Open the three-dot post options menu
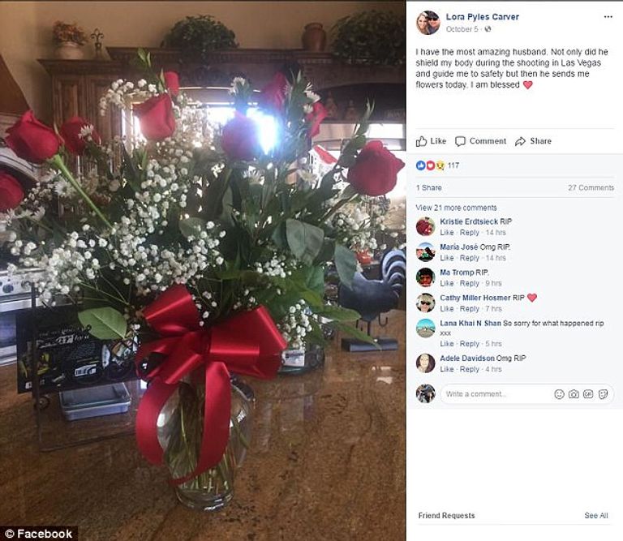 [x=608, y=17]
